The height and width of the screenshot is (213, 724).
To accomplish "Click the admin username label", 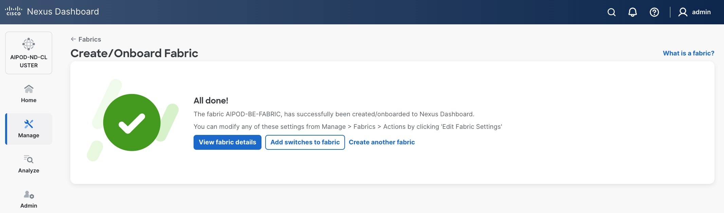I will click(x=701, y=12).
